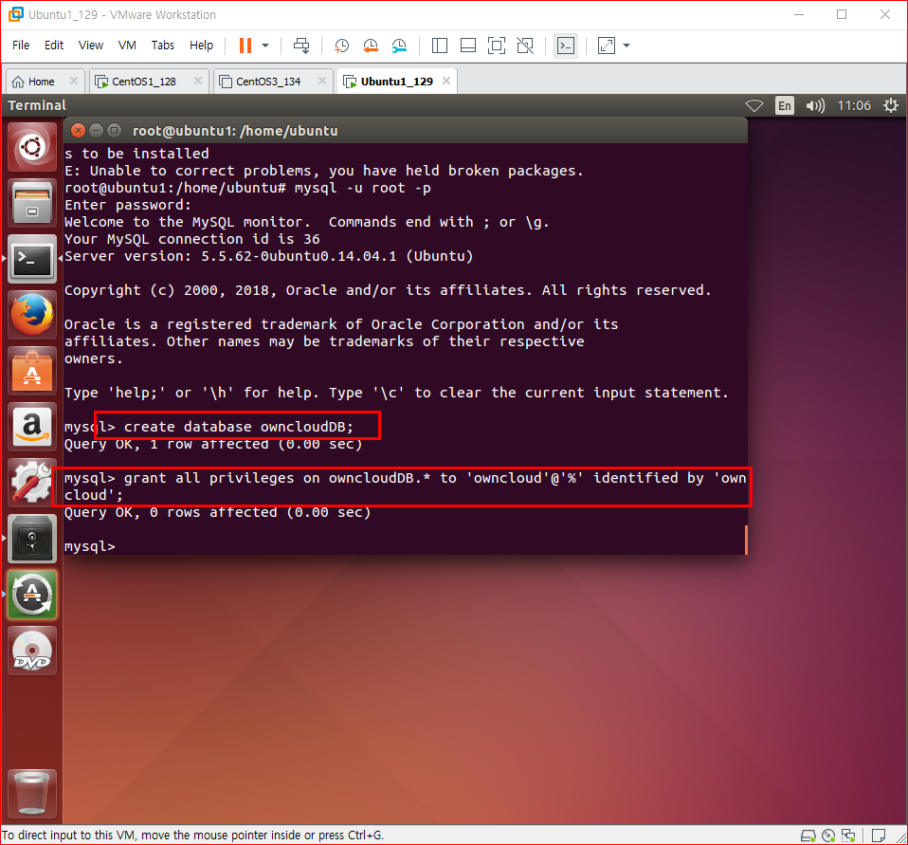Open the Files manager in launcher
This screenshot has height=845, width=908.
click(32, 203)
